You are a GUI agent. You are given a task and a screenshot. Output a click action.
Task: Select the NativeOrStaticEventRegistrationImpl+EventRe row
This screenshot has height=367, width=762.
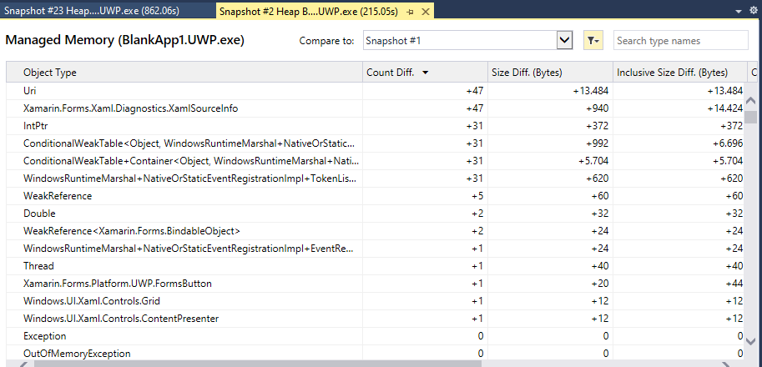click(x=374, y=248)
